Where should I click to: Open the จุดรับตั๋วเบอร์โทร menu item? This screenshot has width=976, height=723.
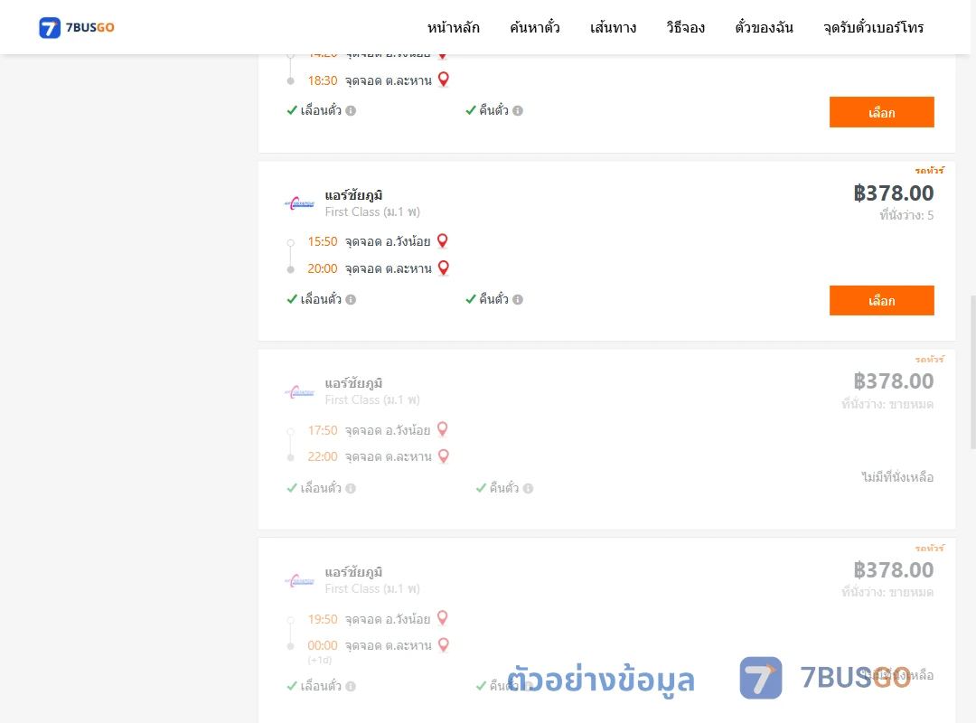[x=873, y=27]
